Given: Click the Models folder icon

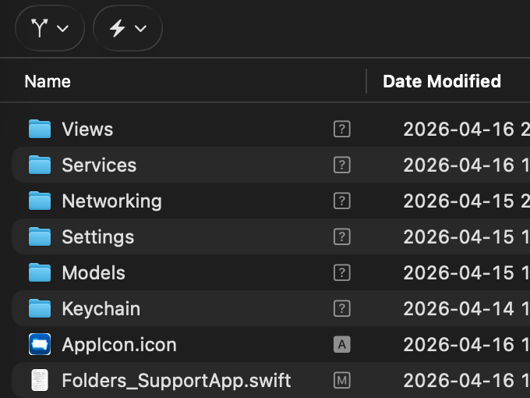Looking at the screenshot, I should point(40,272).
